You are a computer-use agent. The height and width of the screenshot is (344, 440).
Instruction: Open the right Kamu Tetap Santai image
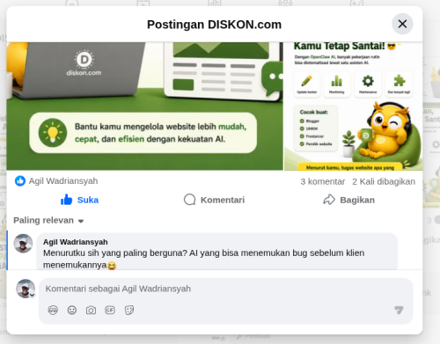(354, 106)
